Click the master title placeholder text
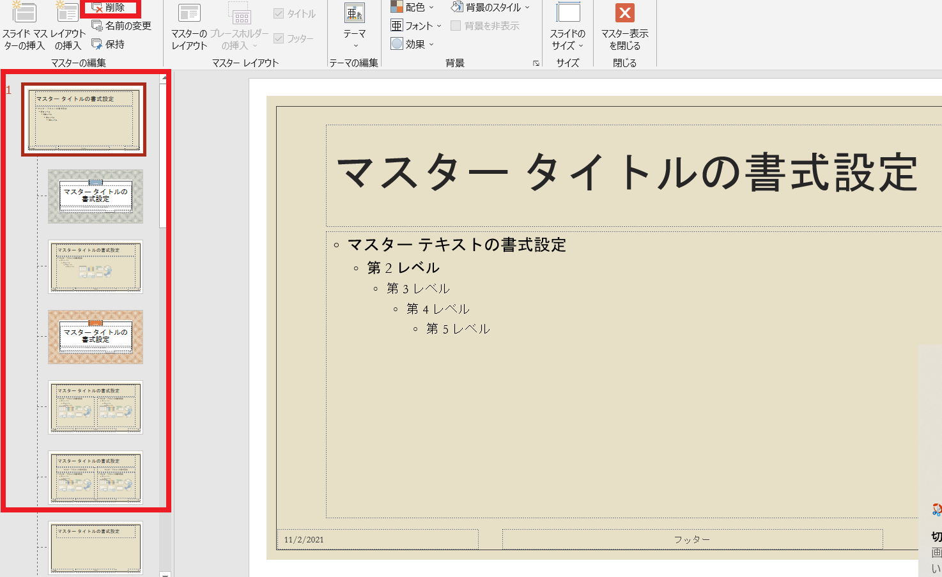The height and width of the screenshot is (577, 942). click(626, 173)
